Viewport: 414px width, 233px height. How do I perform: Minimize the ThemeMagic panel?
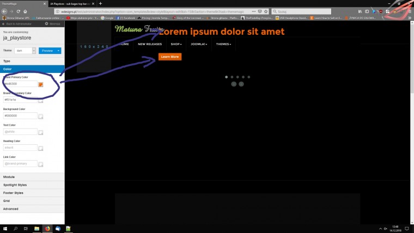52,24
